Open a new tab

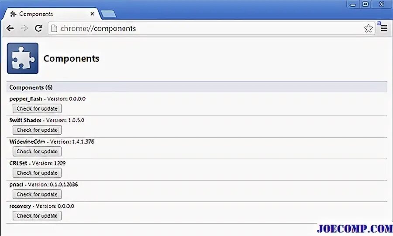click(108, 14)
